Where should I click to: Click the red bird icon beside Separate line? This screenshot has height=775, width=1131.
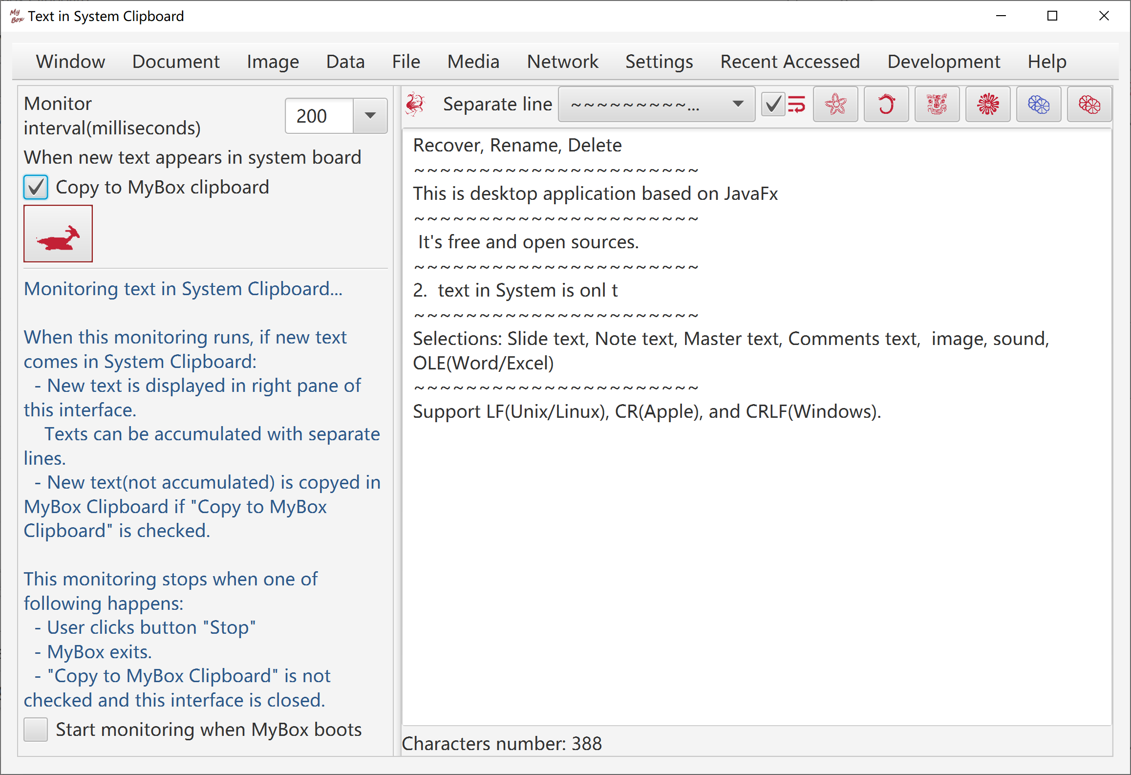(416, 104)
